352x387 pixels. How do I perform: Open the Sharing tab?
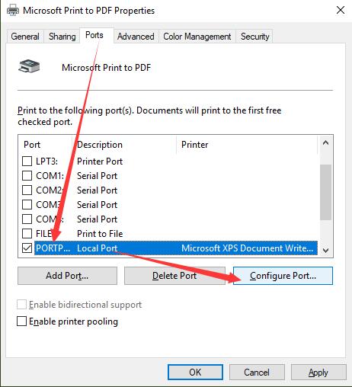point(62,37)
